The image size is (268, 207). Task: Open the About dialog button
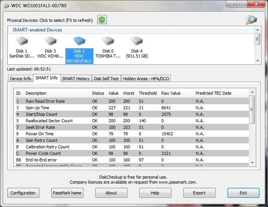111,193
